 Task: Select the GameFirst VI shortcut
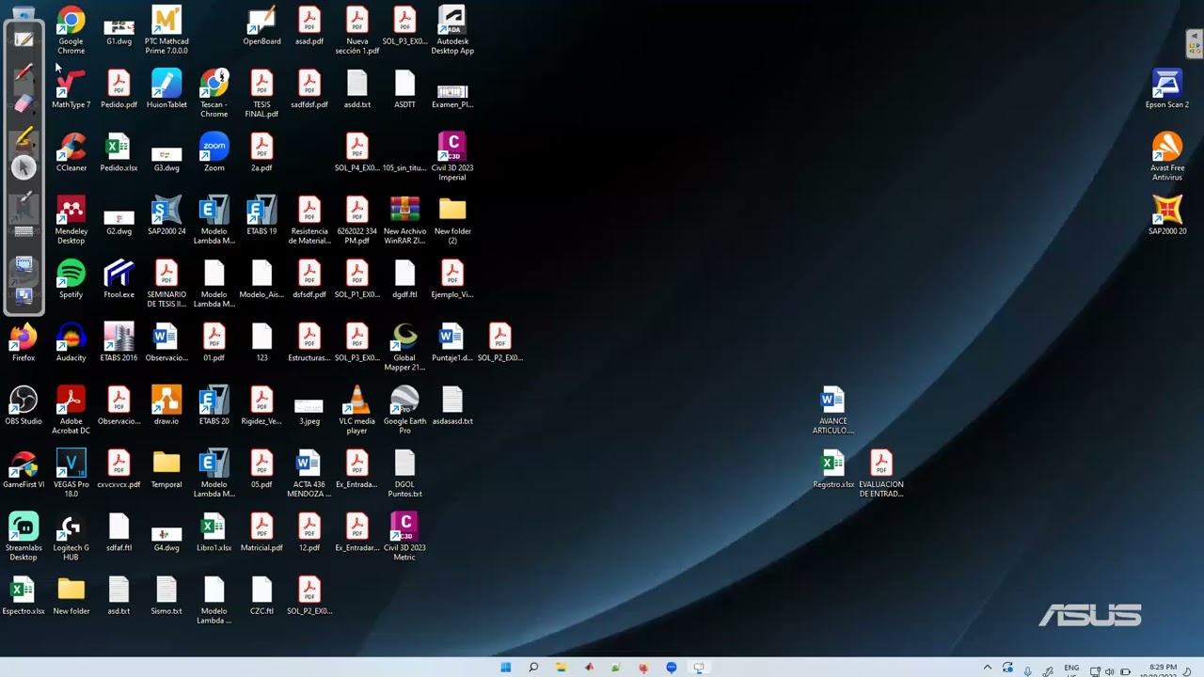click(x=24, y=468)
